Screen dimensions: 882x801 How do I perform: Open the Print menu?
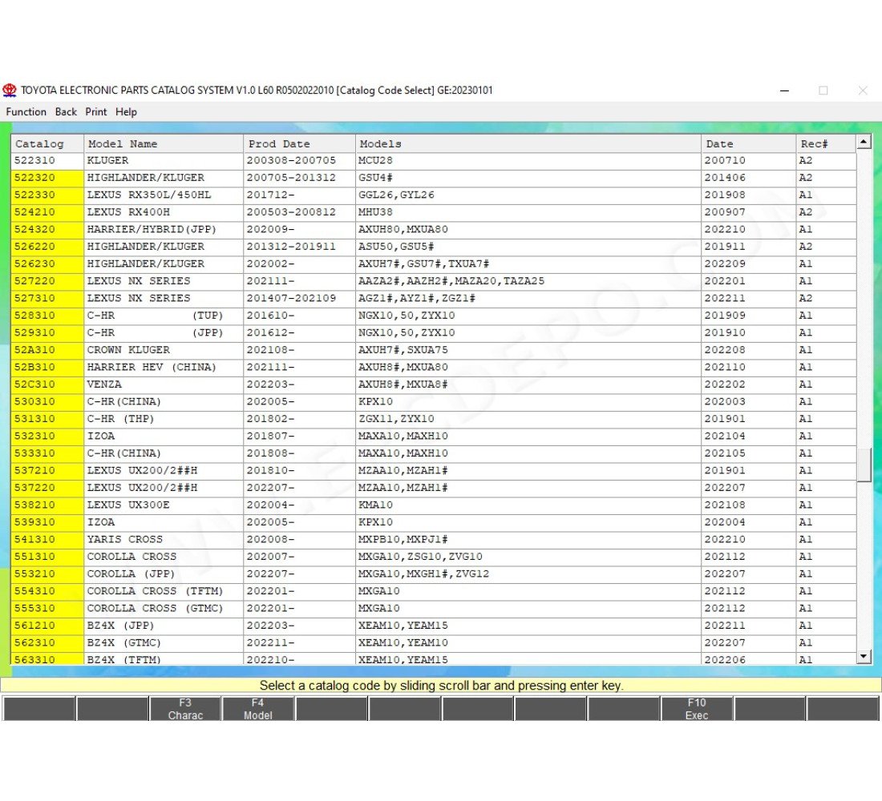[x=96, y=112]
